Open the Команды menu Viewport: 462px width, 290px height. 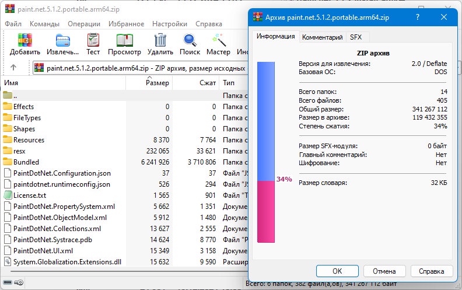tap(44, 23)
